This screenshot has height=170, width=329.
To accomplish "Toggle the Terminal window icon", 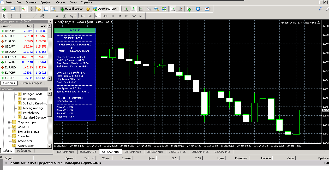I will (46, 9).
